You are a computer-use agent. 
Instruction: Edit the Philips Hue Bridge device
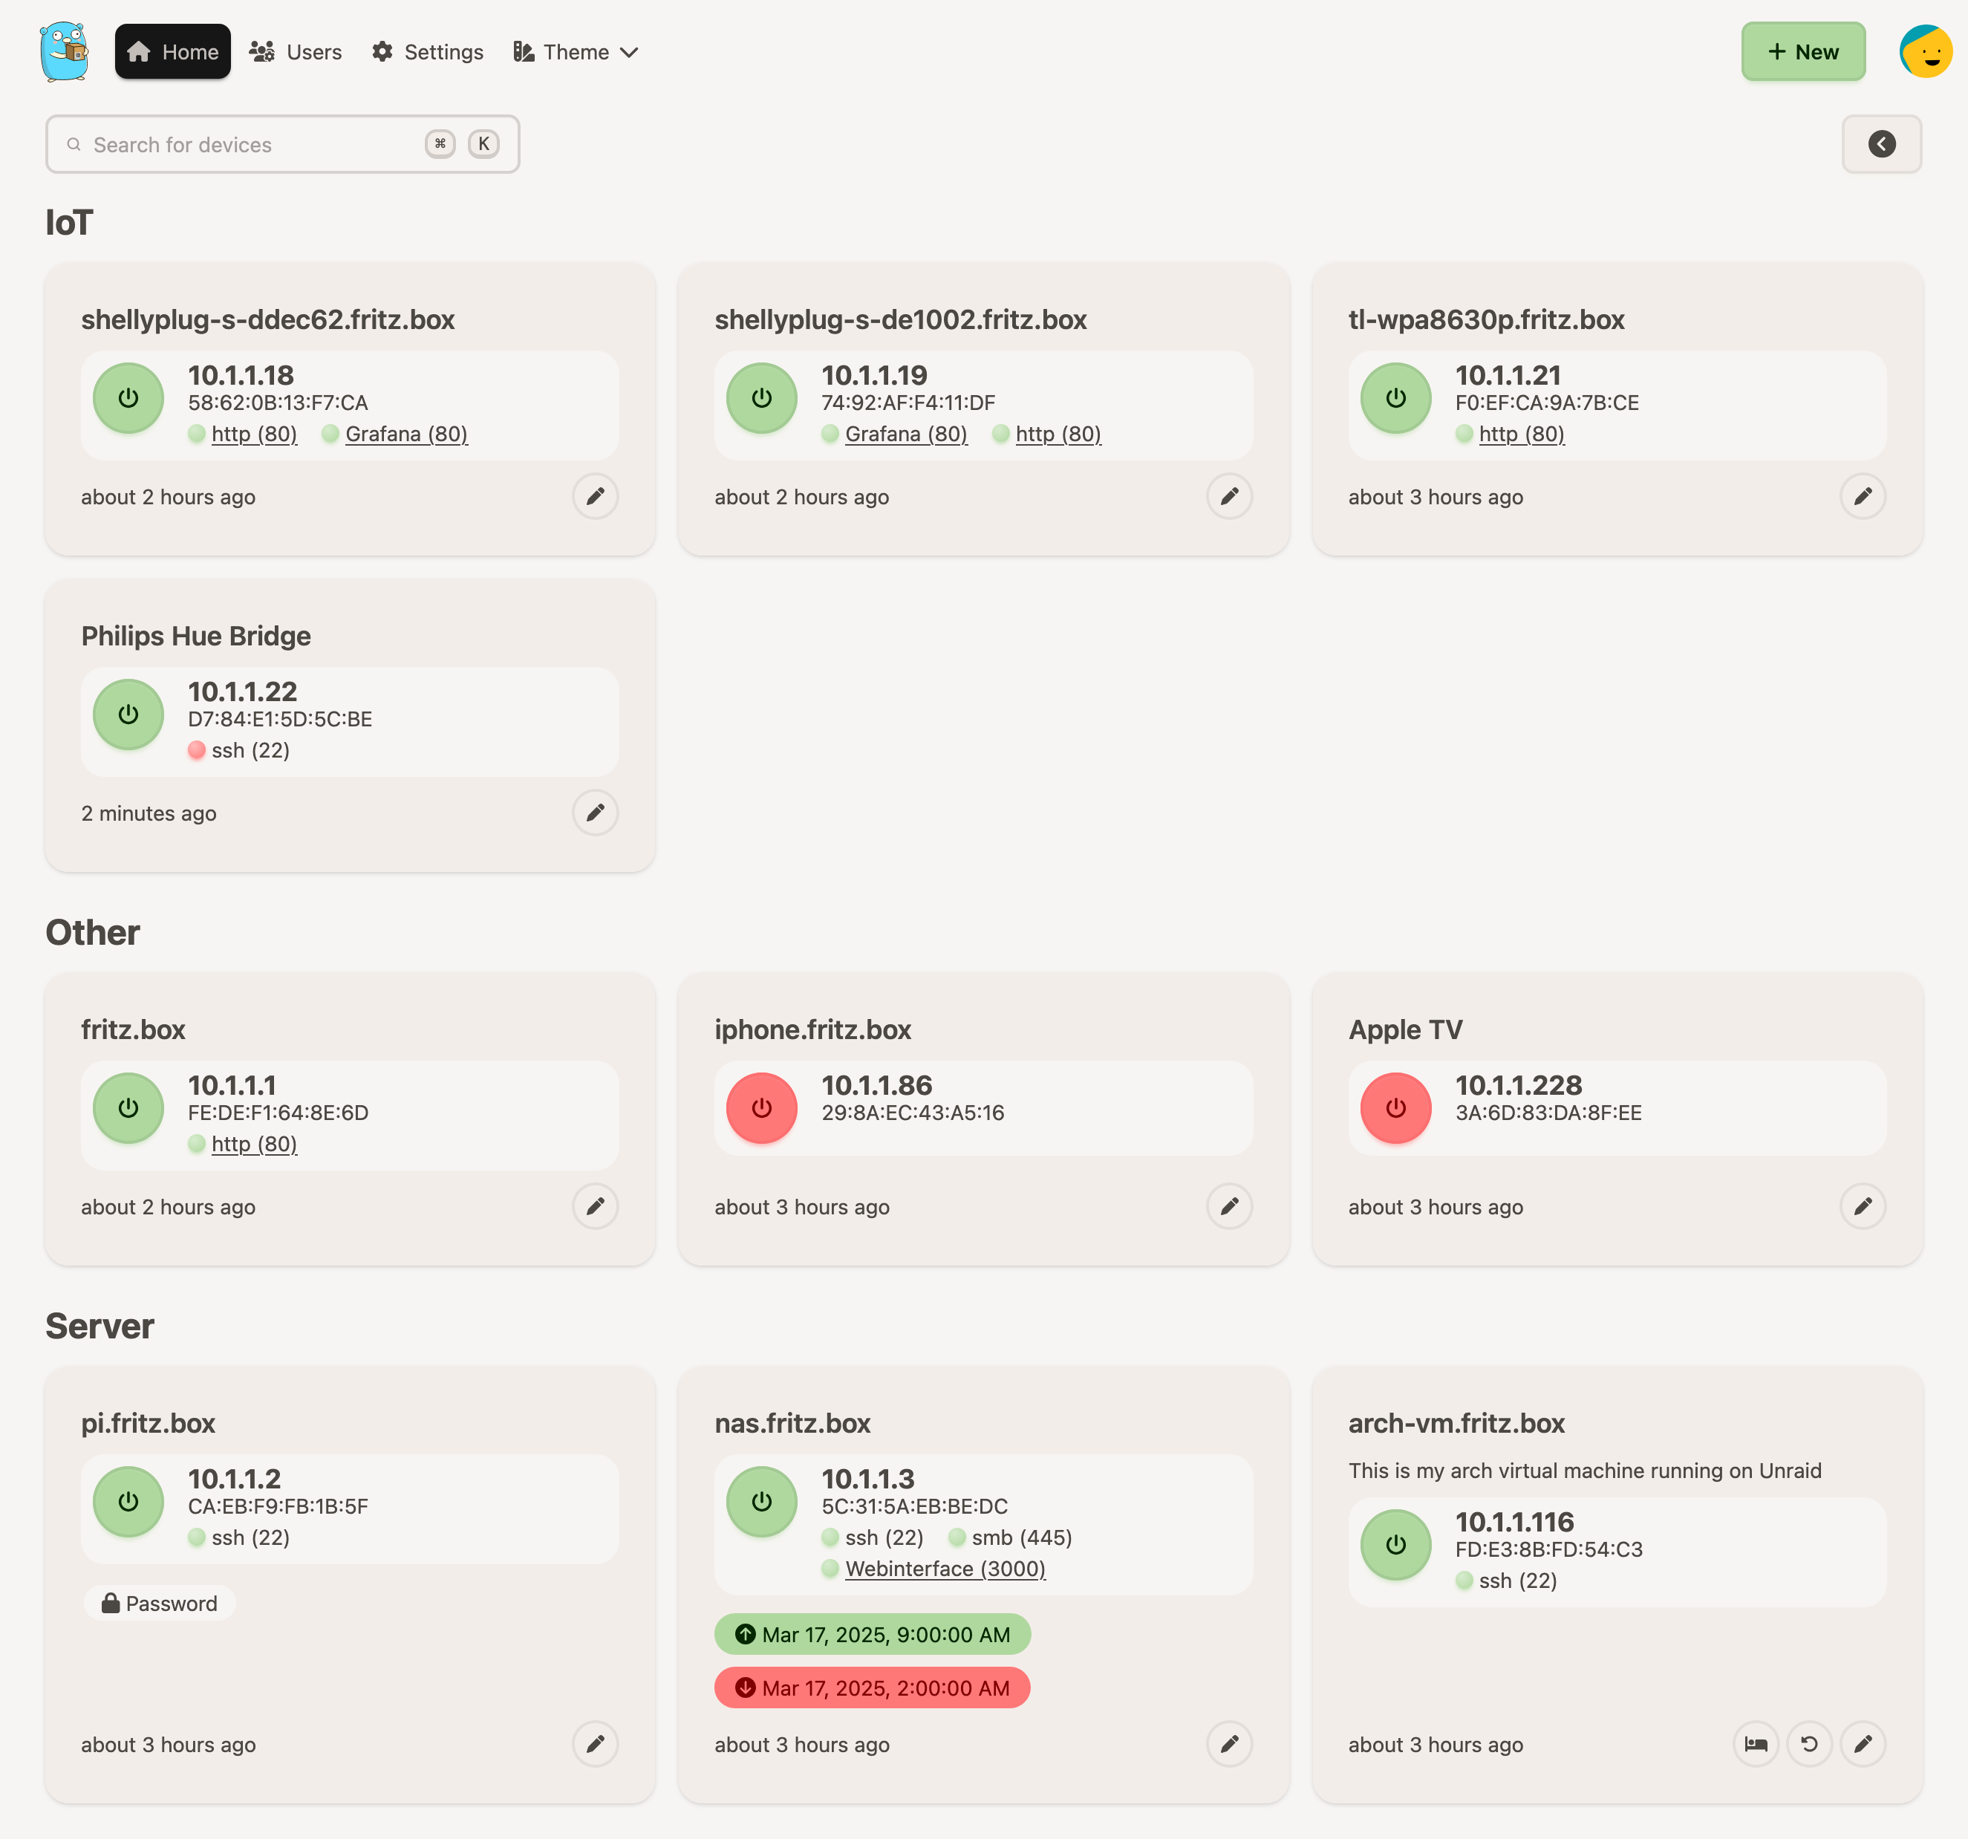click(x=595, y=812)
